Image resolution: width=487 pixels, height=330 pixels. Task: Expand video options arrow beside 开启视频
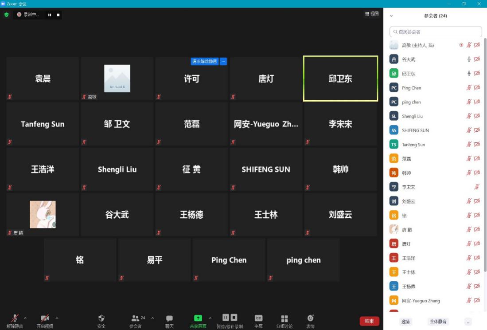[x=57, y=318]
